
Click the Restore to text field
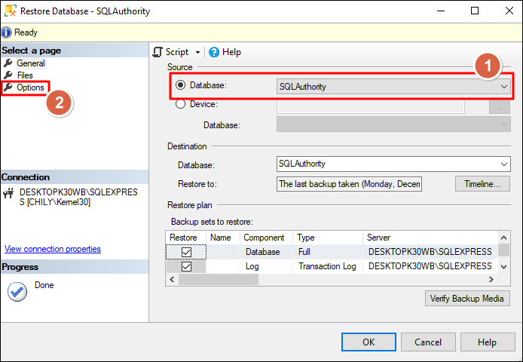pyautogui.click(x=349, y=184)
